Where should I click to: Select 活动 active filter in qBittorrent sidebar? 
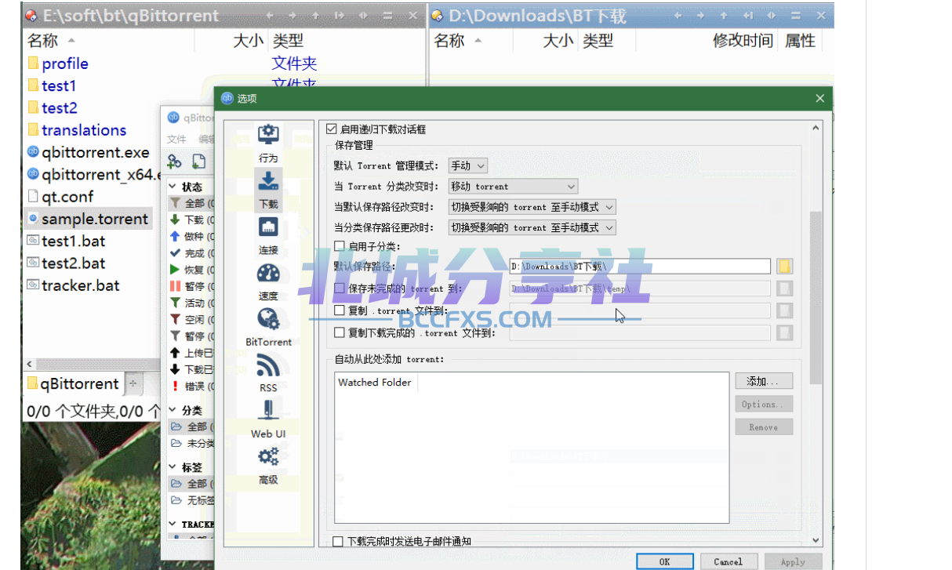(192, 303)
